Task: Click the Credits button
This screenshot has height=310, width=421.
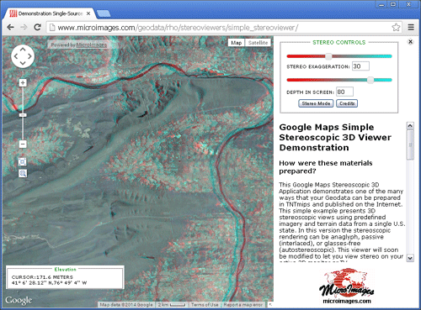Action: tap(347, 103)
